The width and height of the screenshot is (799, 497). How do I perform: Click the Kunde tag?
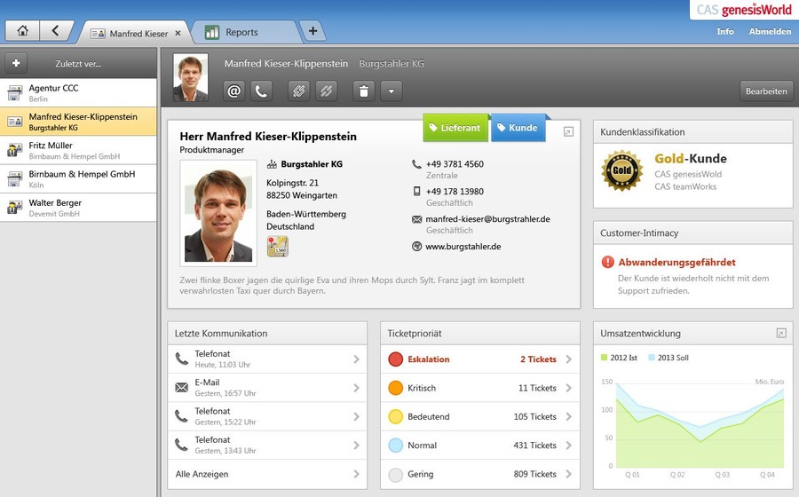click(518, 127)
